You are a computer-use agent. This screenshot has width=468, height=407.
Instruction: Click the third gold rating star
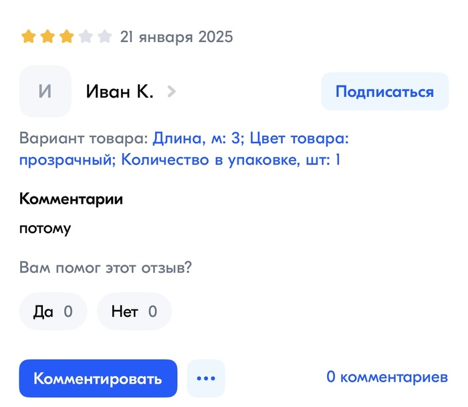pos(66,36)
